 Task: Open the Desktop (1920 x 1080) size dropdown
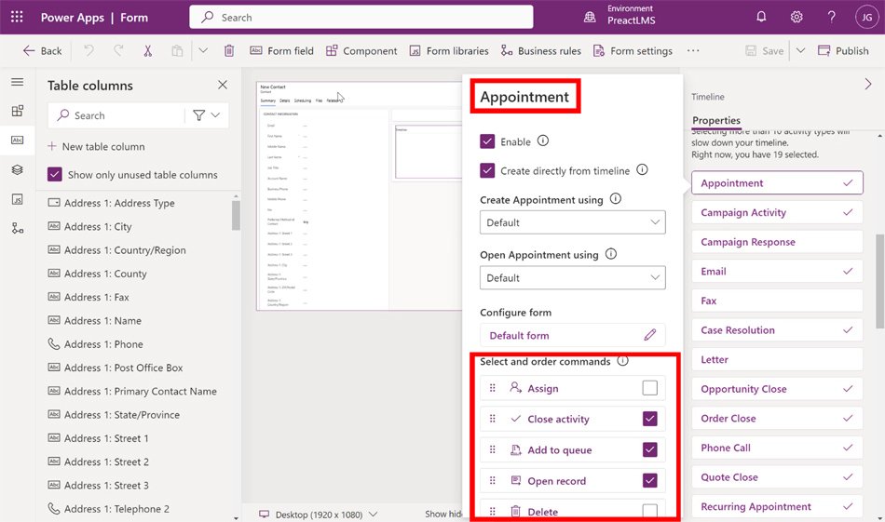(x=319, y=515)
